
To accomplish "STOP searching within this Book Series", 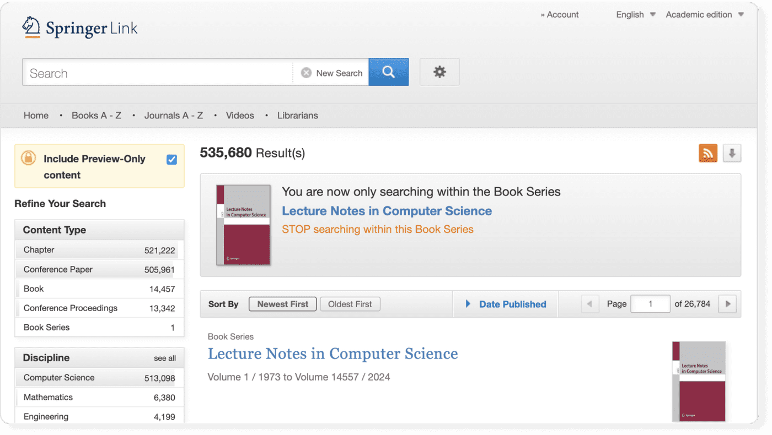I will point(378,229).
